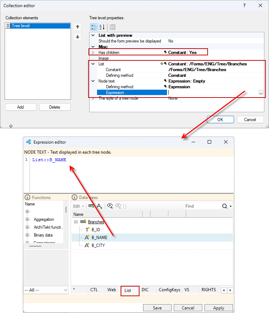The image size is (269, 313).
Task: Apply the expression changes
Action: click(219, 308)
